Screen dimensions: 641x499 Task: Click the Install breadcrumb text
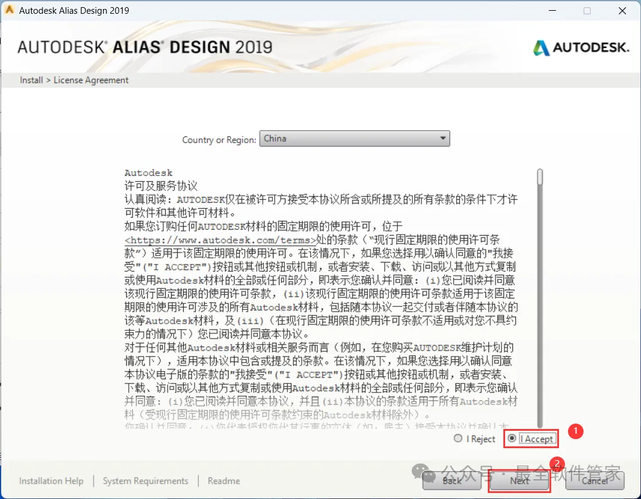coord(31,80)
